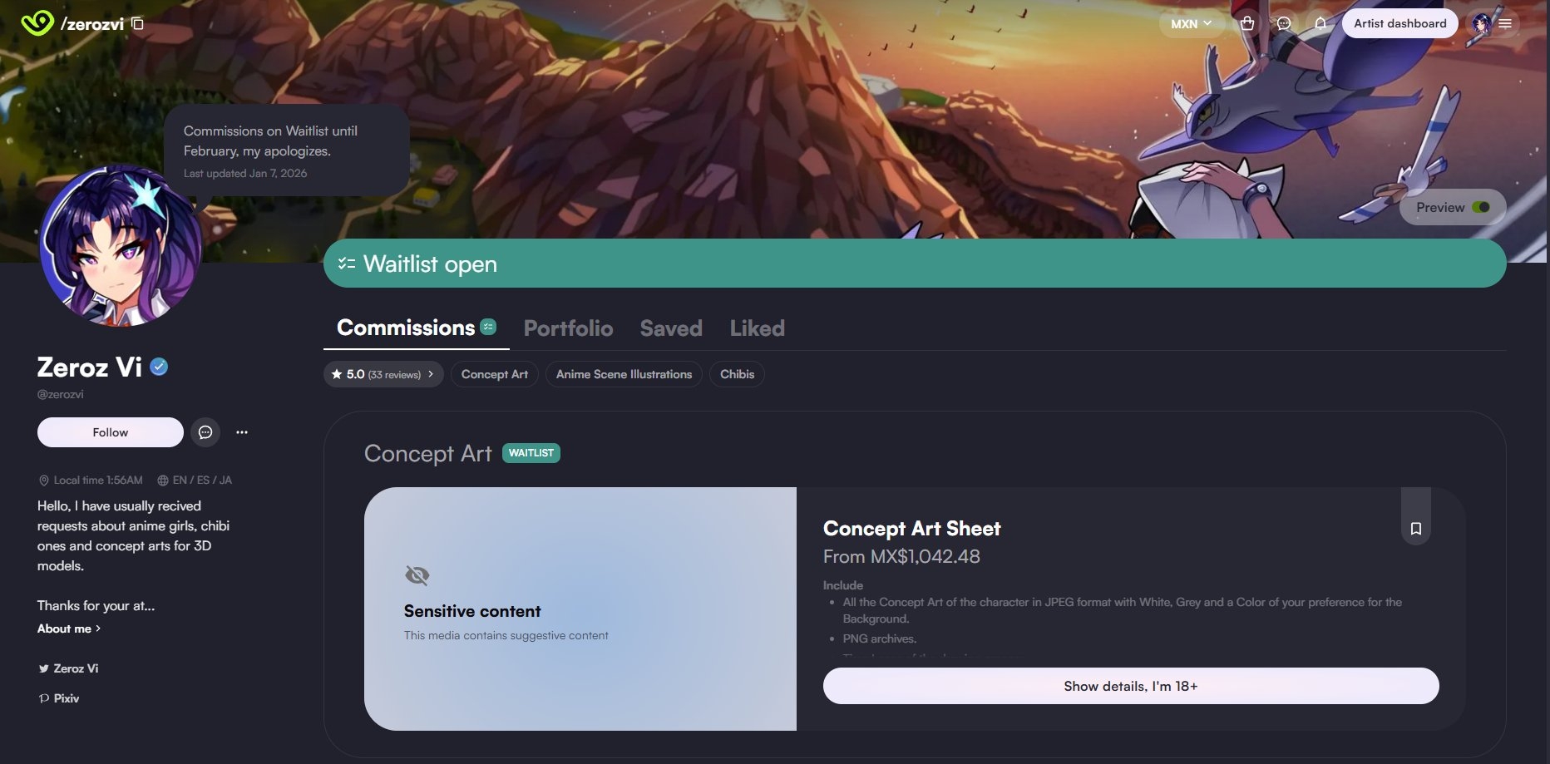This screenshot has width=1550, height=764.
Task: Click the VGen green logo icon
Action: click(x=37, y=23)
